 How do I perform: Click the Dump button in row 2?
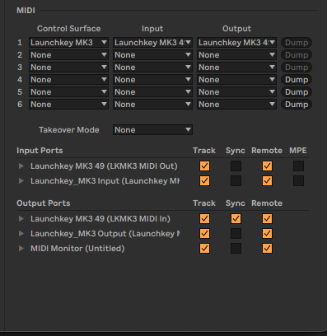click(x=297, y=55)
